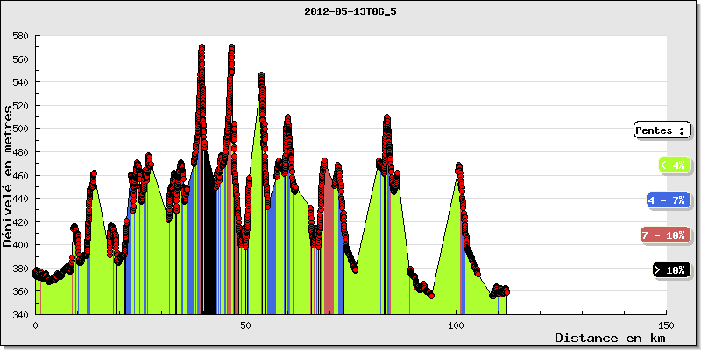Click the 'Dénivelé en metres' axis label
The height and width of the screenshot is (350, 701).
tap(9, 175)
